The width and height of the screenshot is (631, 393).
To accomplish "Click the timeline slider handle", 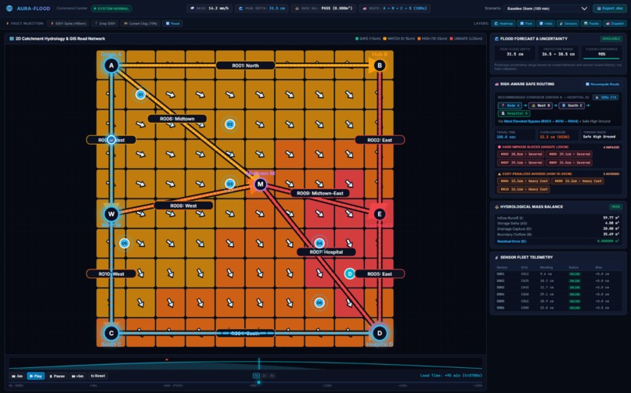I will tap(259, 382).
